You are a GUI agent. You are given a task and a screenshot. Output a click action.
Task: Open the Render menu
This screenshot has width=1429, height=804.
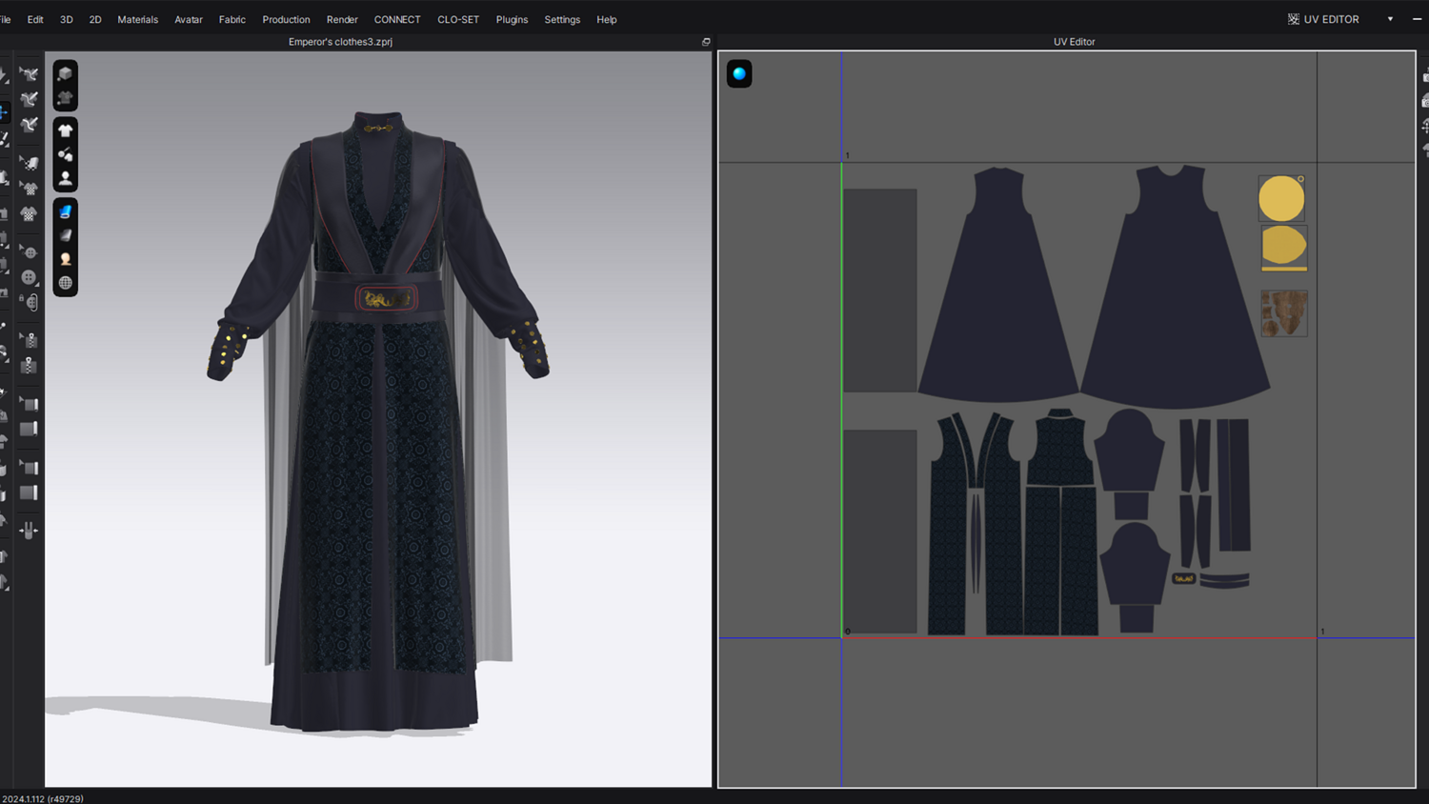(342, 19)
